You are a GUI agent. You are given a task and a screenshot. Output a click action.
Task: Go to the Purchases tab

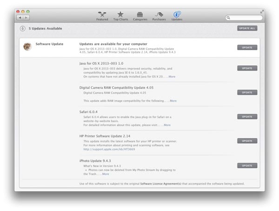[159, 16]
